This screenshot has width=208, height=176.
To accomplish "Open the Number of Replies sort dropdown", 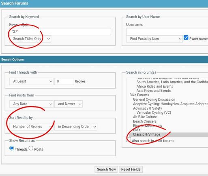I will click(31, 127).
